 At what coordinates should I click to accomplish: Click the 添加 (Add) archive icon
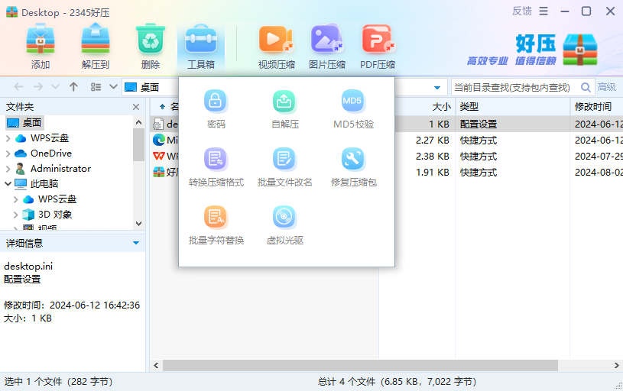(40, 40)
